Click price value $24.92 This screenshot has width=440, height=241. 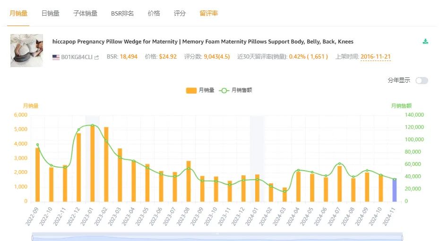pos(168,57)
